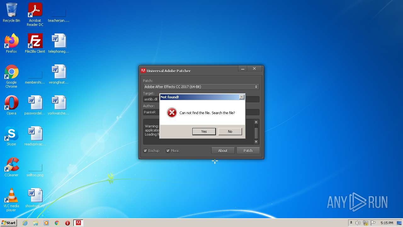This screenshot has height=227, width=403.
Task: Open CCleaner desktop shortcut
Action: (11, 167)
